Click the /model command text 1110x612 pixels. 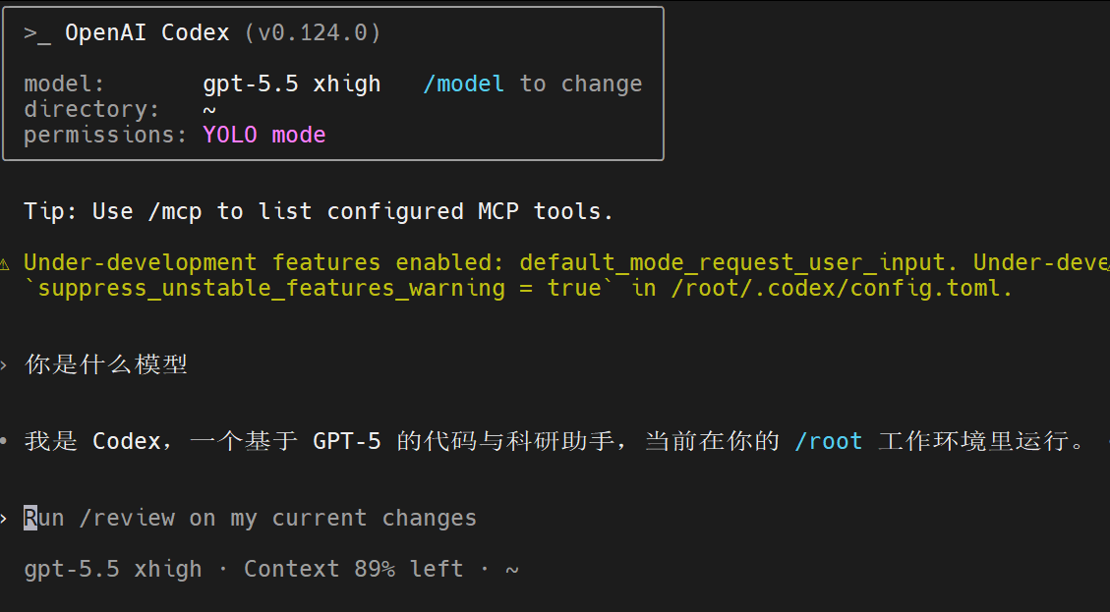click(464, 84)
